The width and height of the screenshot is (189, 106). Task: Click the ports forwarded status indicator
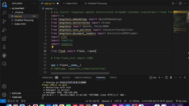point(23,101)
